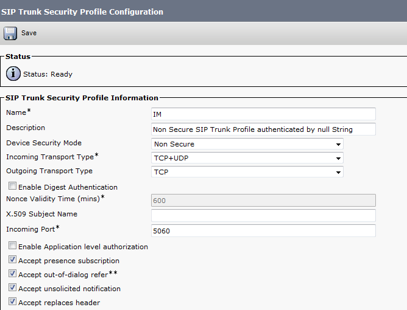The width and height of the screenshot is (407, 310).
Task: Select the Incoming Port field showing 5060
Action: click(x=263, y=230)
